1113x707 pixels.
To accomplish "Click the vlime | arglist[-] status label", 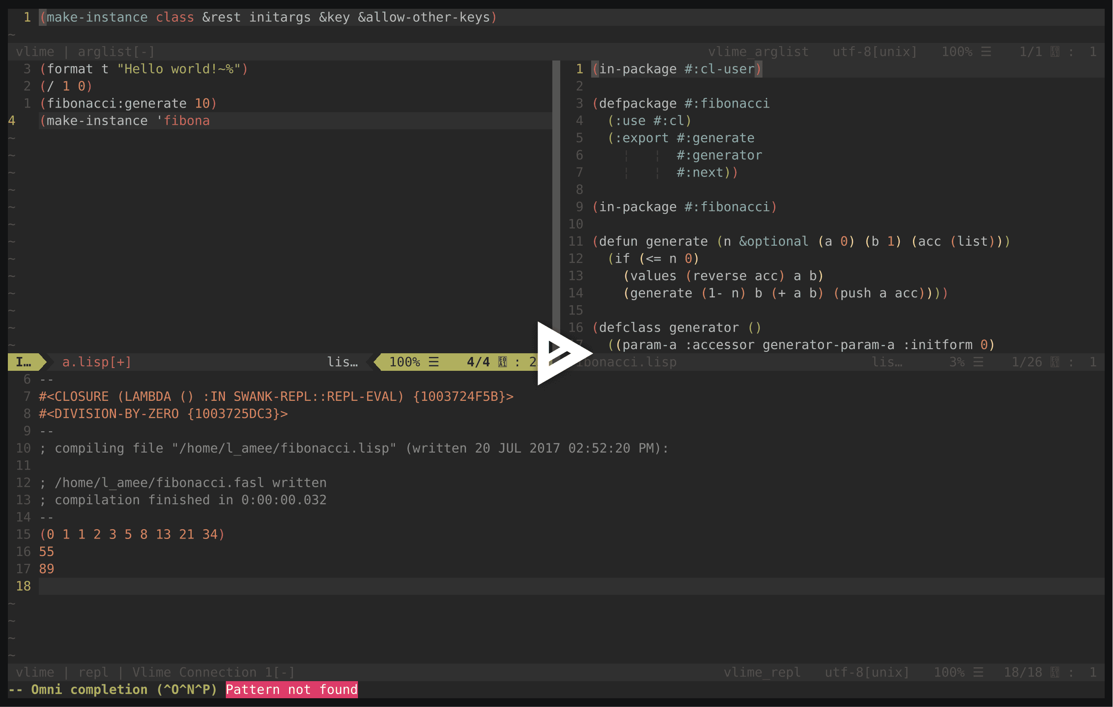I will coord(85,52).
